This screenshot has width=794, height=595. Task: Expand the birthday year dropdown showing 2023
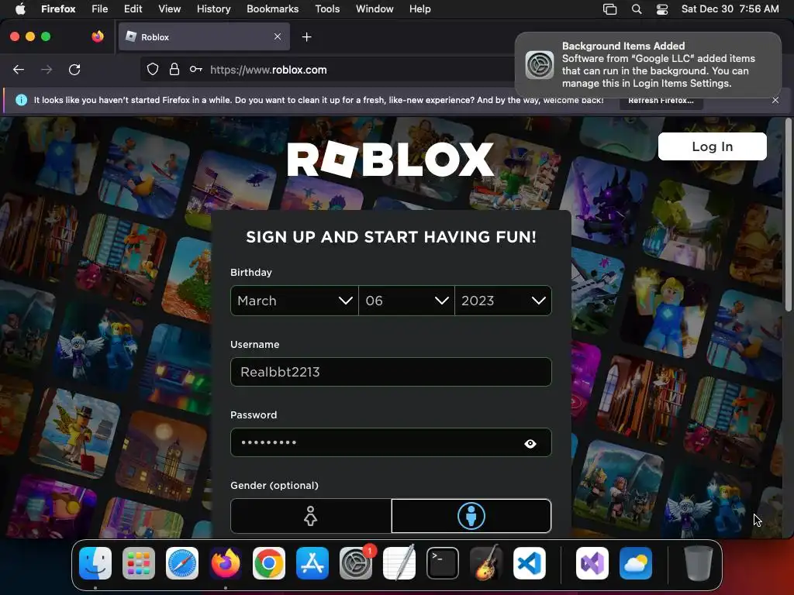pos(503,301)
